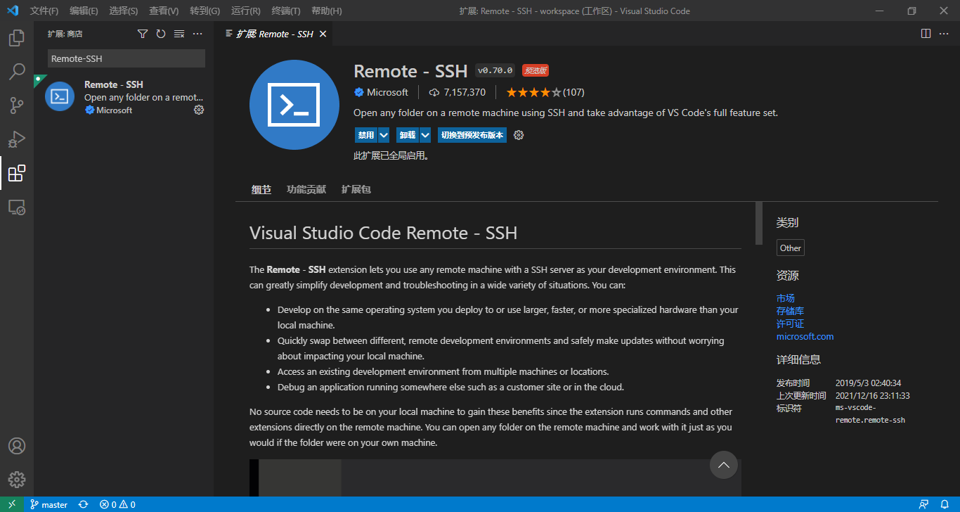The image size is (960, 512).
Task: Open the 编辑(E) menu
Action: tap(84, 11)
